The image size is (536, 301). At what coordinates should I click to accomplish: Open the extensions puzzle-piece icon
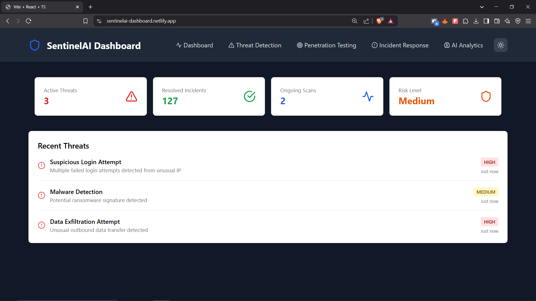click(466, 21)
